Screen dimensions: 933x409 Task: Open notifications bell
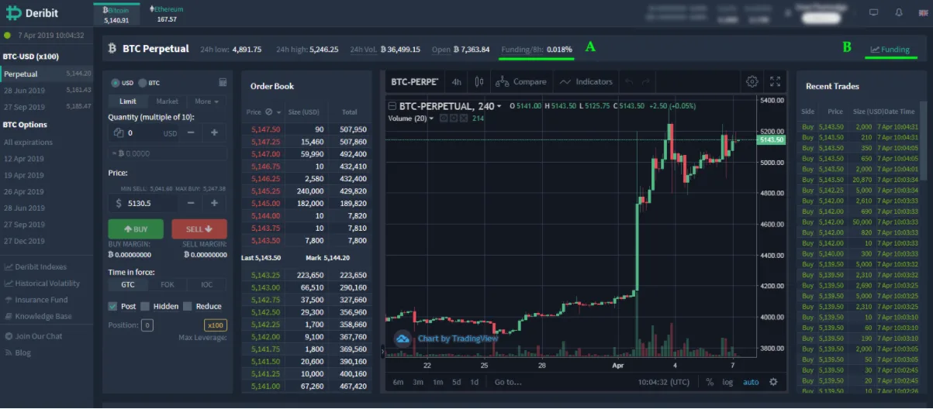[899, 12]
